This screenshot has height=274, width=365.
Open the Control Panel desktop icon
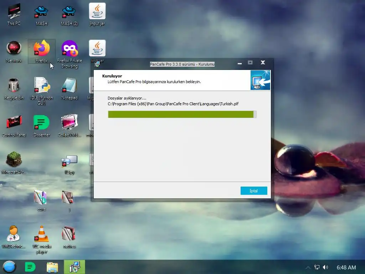click(14, 126)
